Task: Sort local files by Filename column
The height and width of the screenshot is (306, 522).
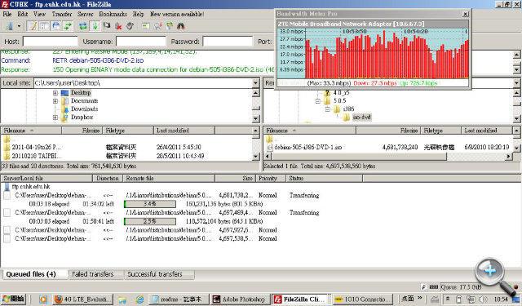Action: 31,131
